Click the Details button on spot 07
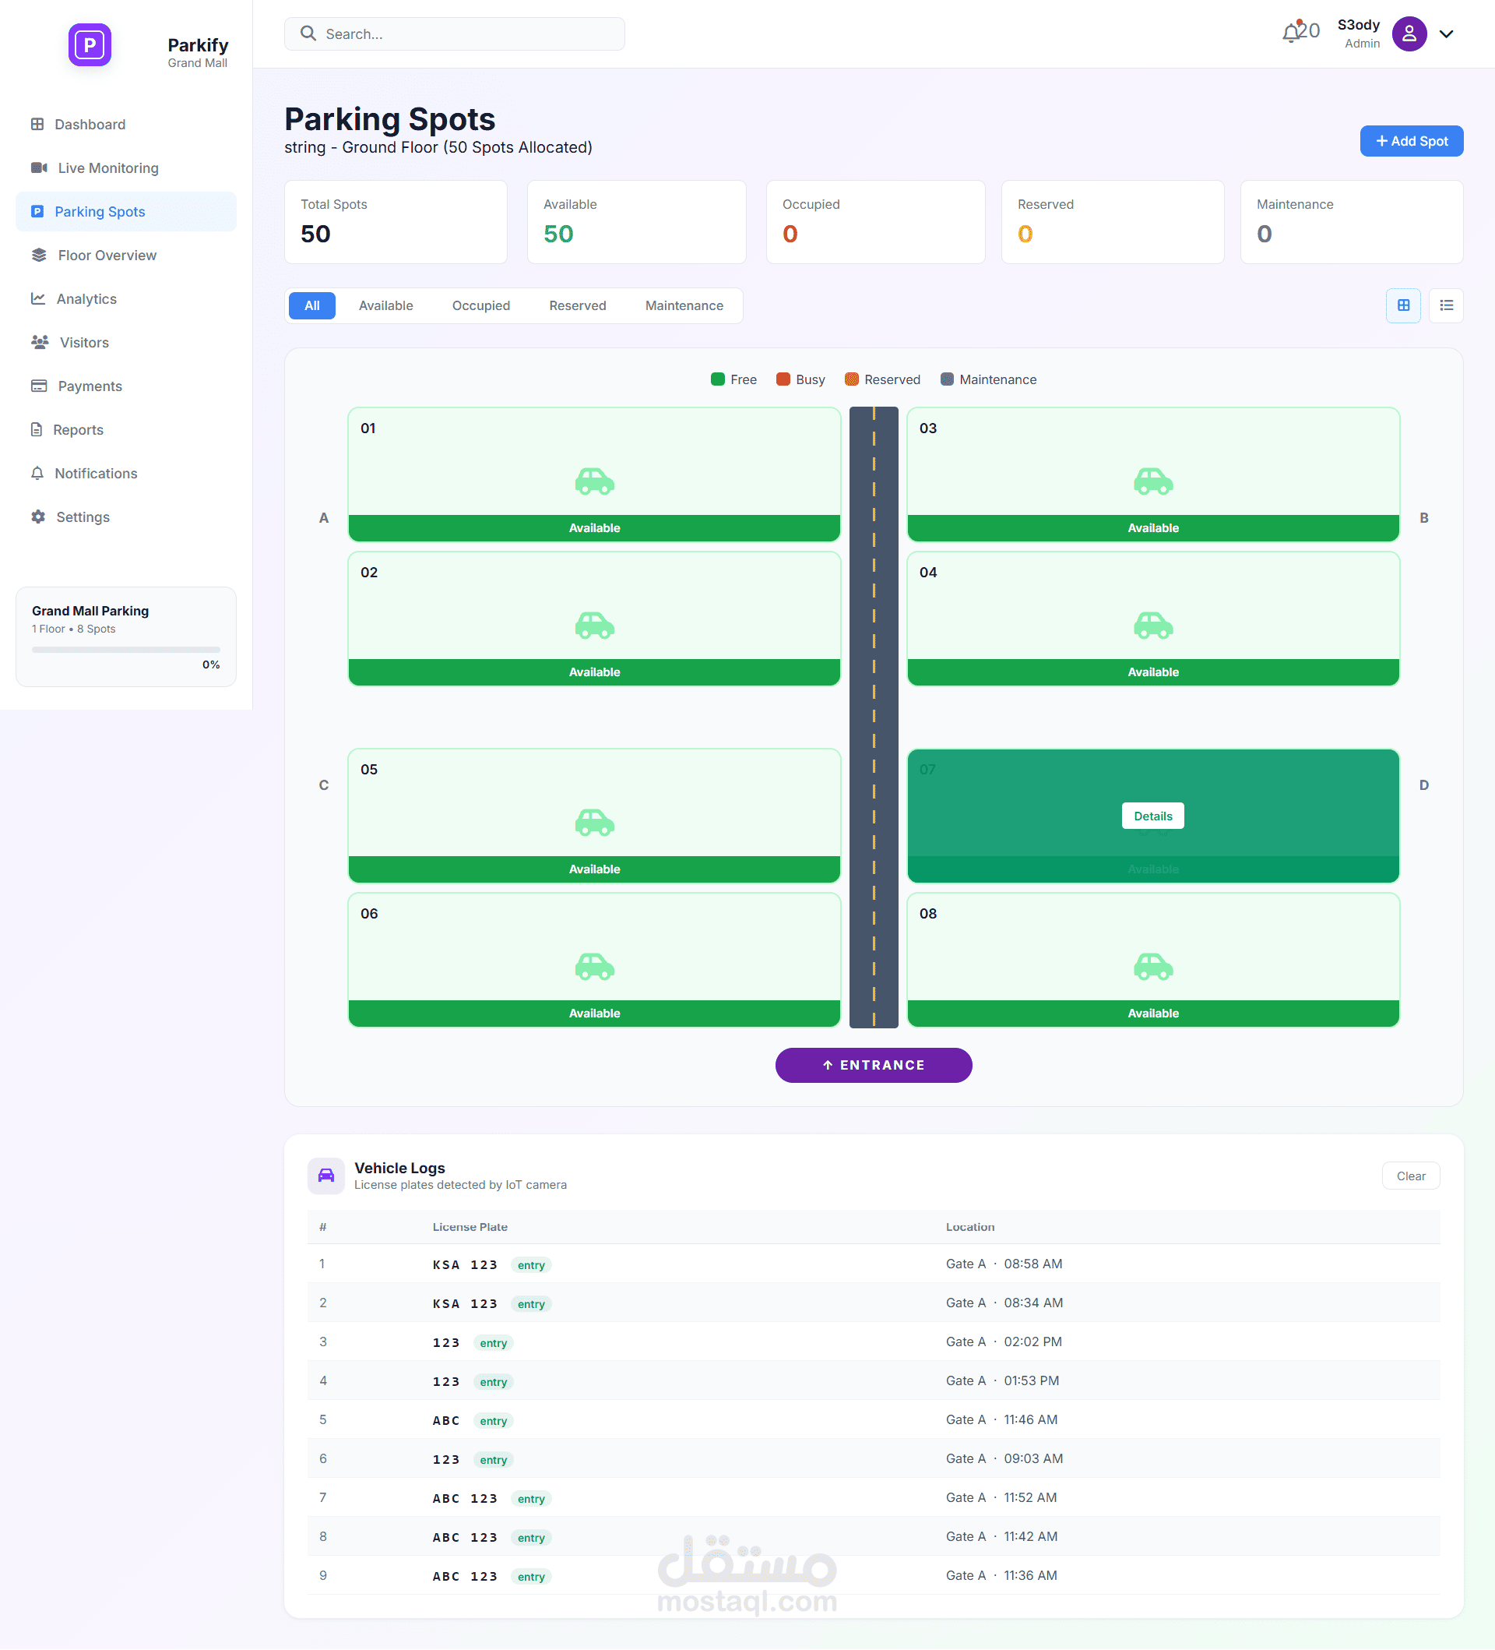1495x1650 pixels. pyautogui.click(x=1152, y=815)
